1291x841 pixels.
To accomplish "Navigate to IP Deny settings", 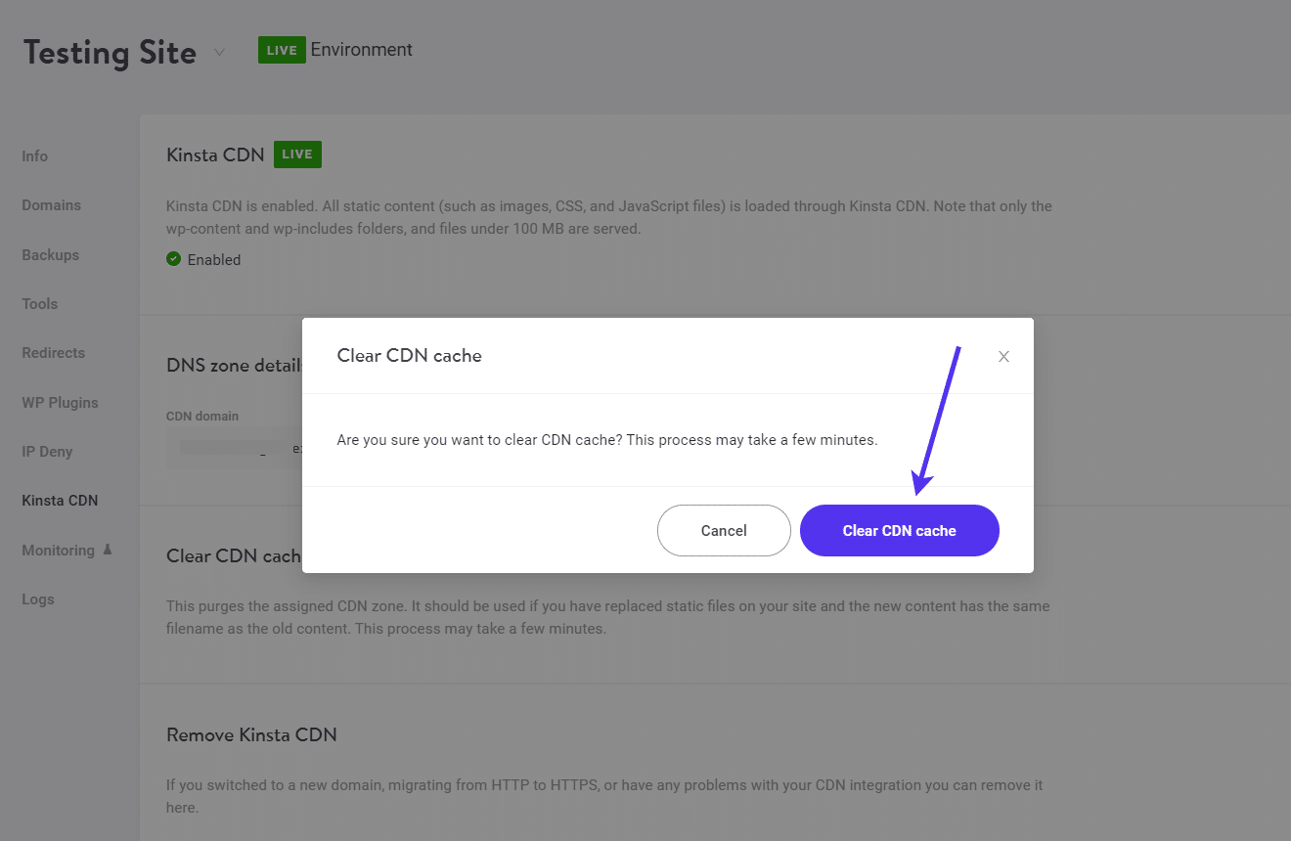I will pyautogui.click(x=47, y=451).
